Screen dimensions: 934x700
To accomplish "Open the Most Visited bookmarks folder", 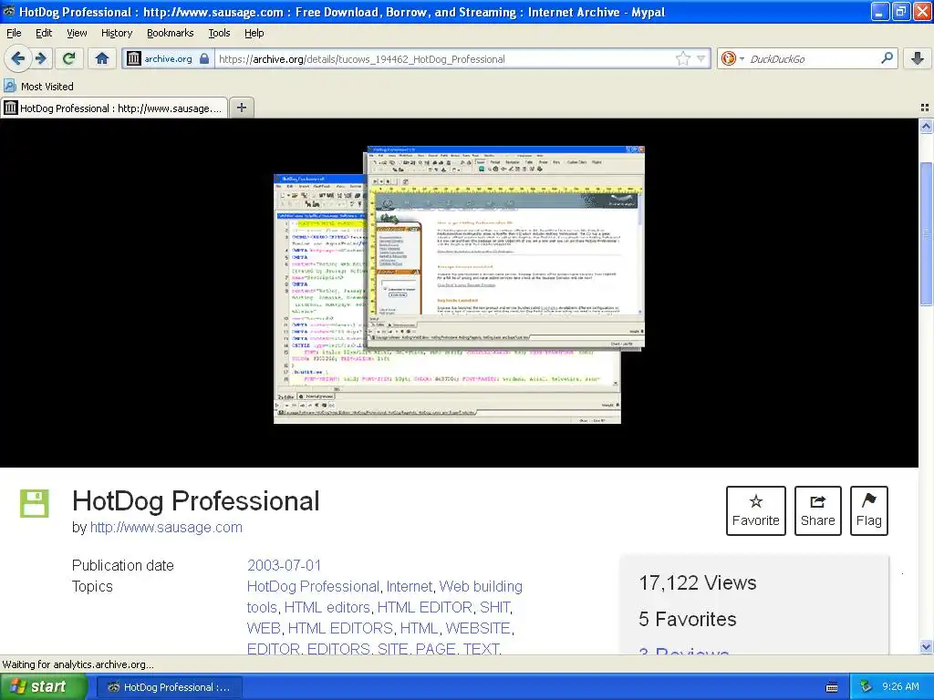I will (38, 87).
